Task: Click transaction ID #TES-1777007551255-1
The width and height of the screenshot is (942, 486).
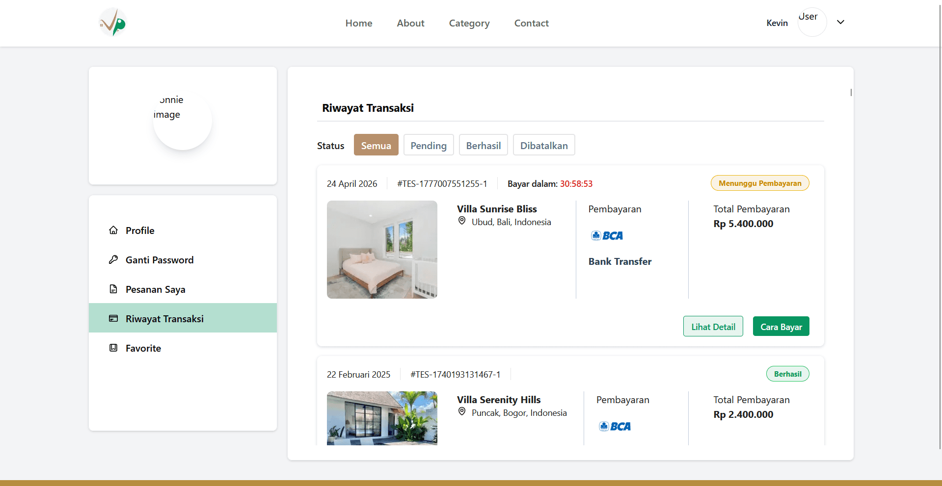Action: pyautogui.click(x=442, y=184)
